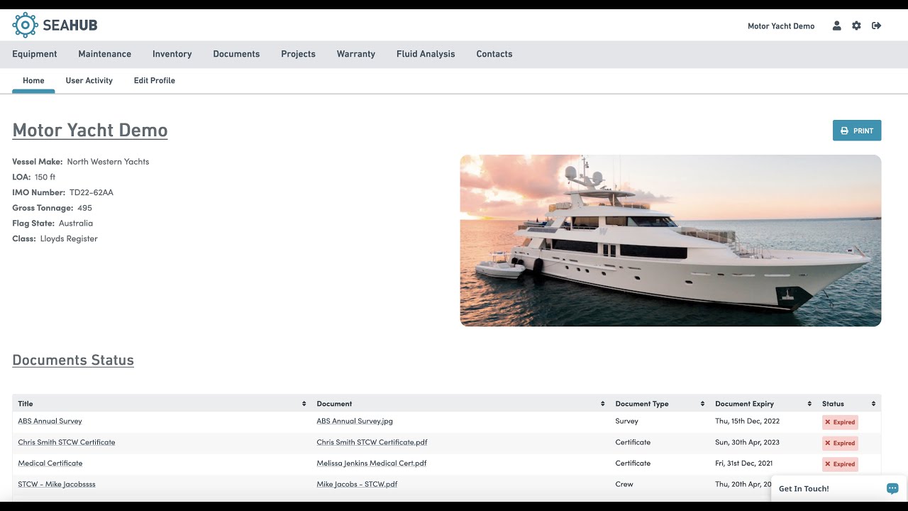Open the Fluid Analysis menu
The image size is (908, 511).
click(x=426, y=54)
